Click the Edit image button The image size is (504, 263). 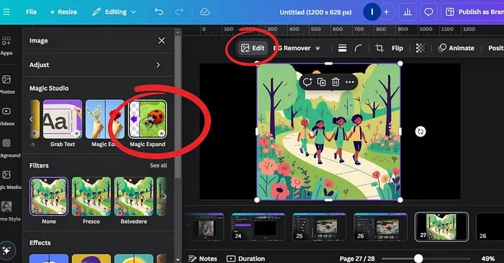253,48
